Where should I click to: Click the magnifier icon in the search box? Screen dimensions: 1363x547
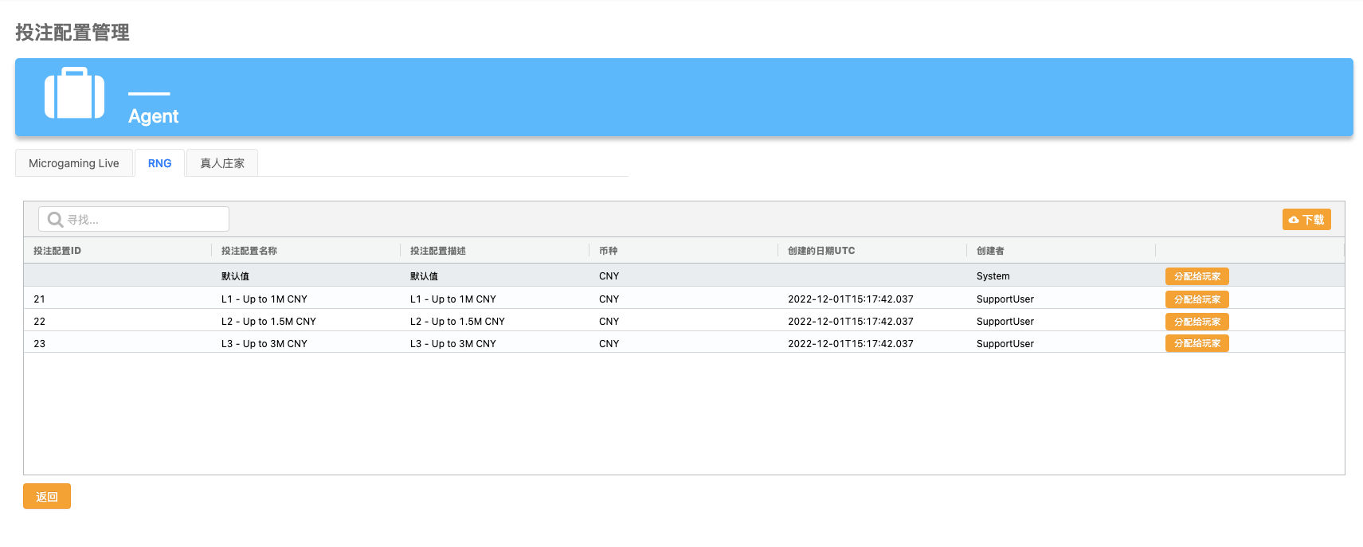pos(55,220)
